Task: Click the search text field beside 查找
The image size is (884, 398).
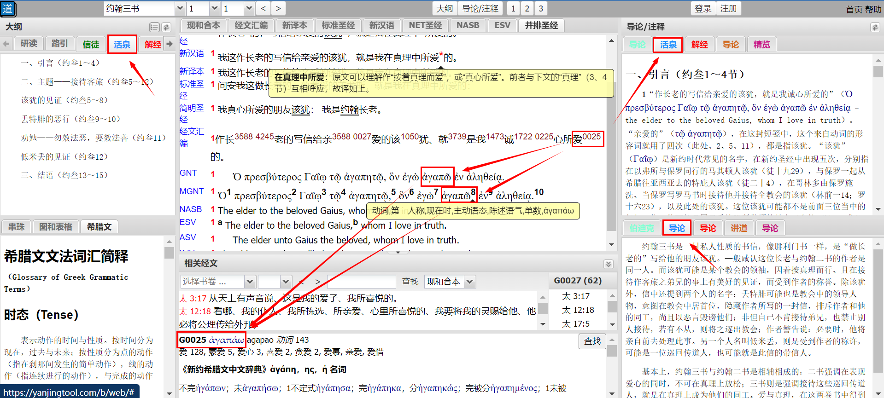Action: pyautogui.click(x=361, y=282)
